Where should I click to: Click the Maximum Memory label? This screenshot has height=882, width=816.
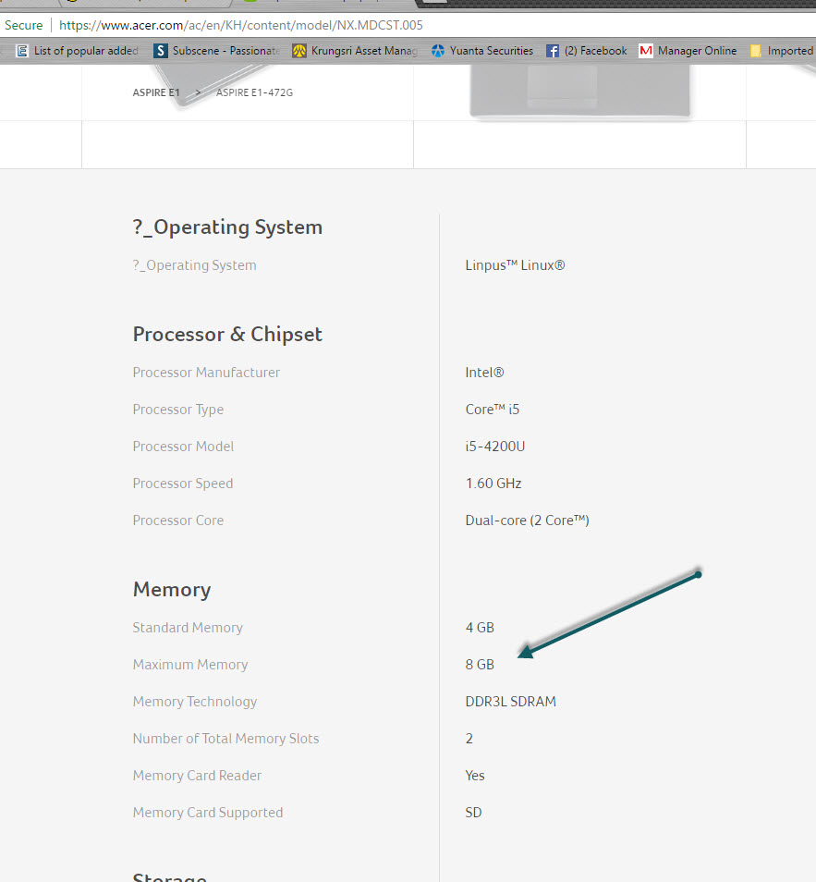click(x=190, y=665)
